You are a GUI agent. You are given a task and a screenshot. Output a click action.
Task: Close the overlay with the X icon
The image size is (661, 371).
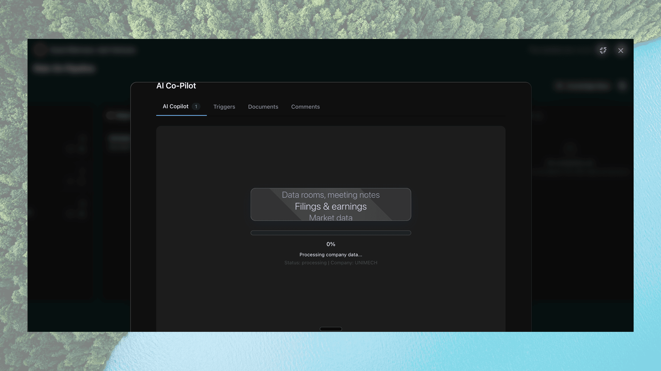click(621, 50)
